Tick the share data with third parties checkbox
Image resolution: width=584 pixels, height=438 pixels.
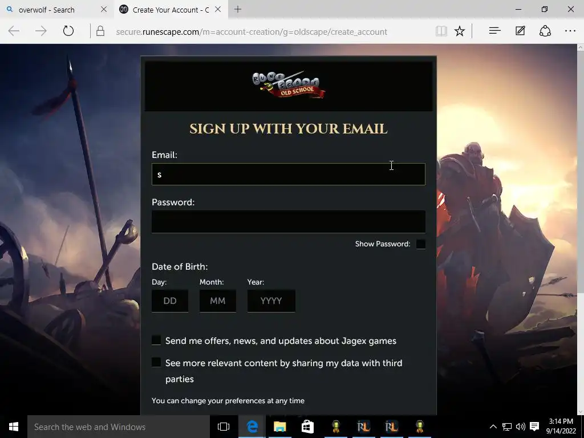point(156,362)
